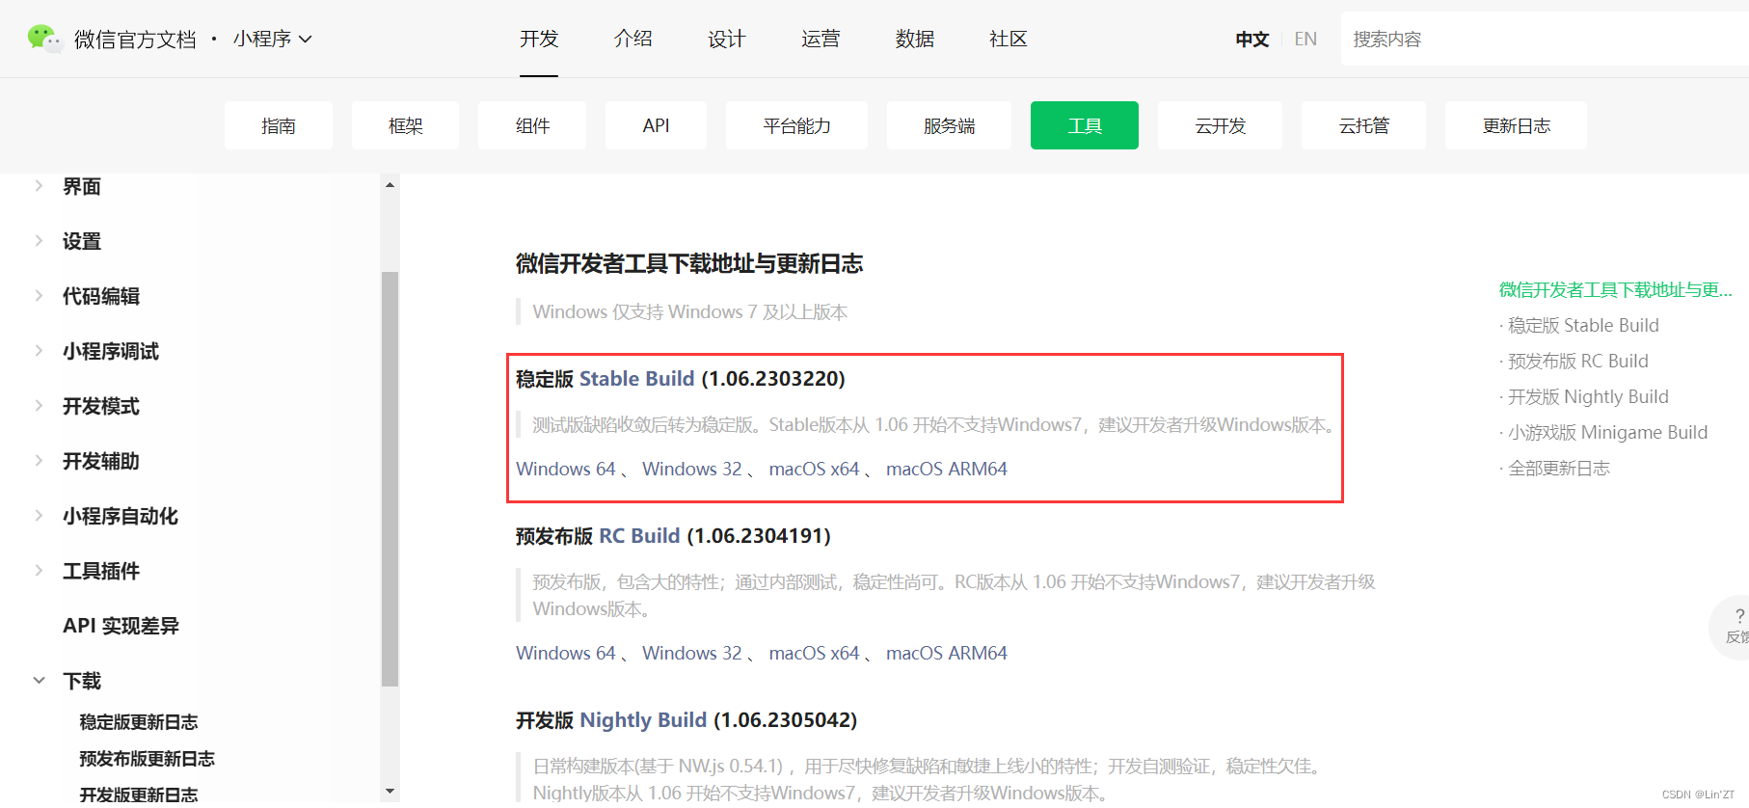Go to the 设计 top navigation tab

(727, 39)
